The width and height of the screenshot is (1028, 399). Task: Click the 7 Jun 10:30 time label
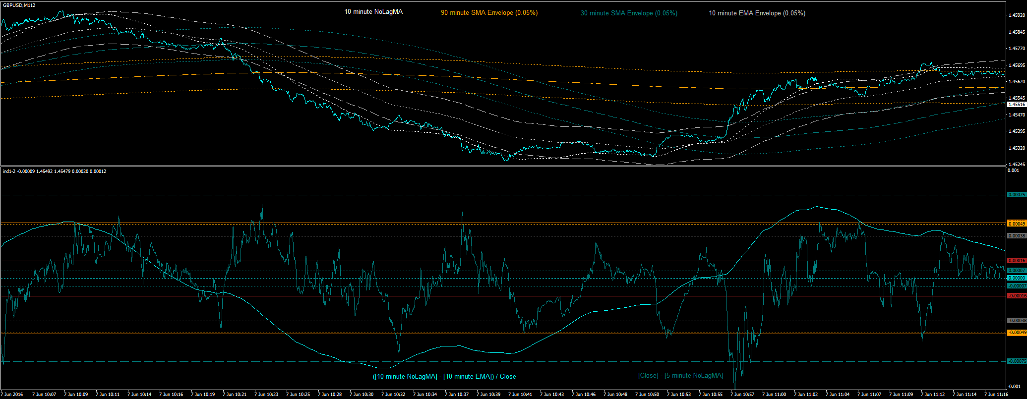tap(362, 395)
